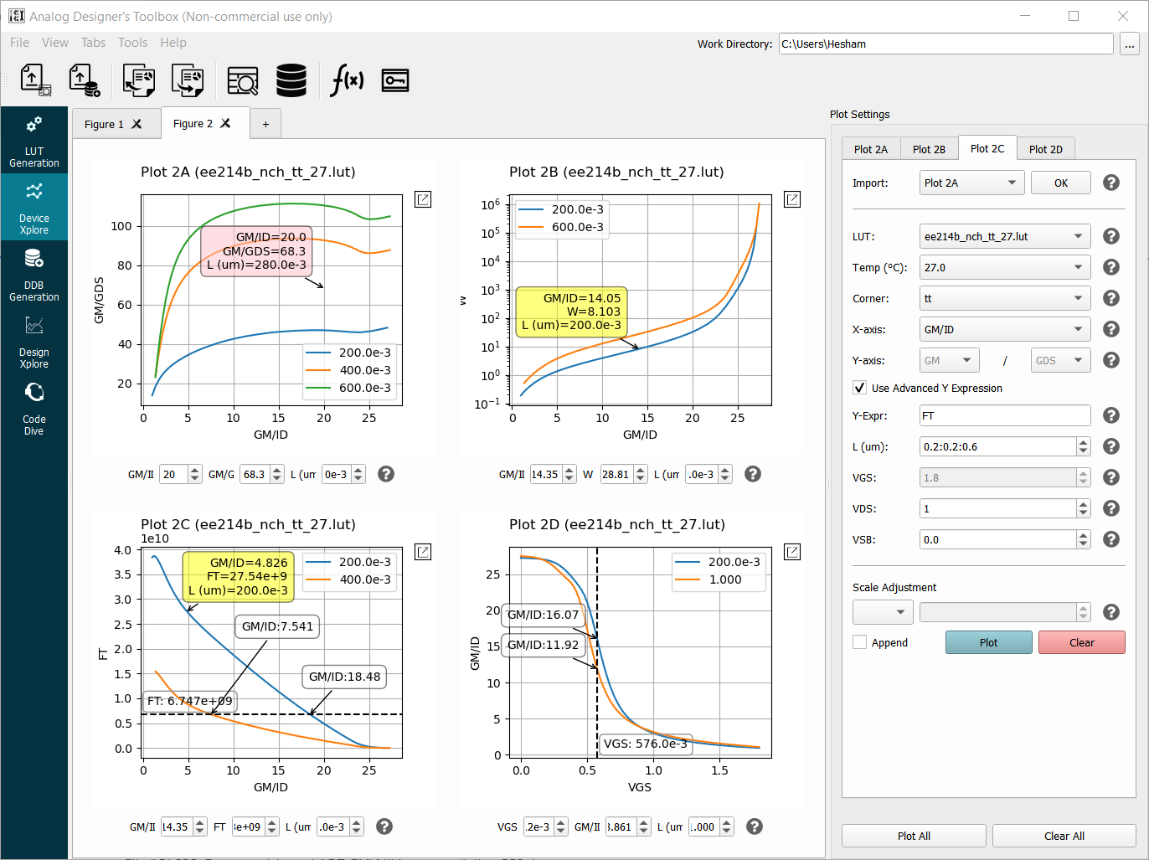The image size is (1149, 860).
Task: Enable the Append checkbox
Action: coord(859,642)
